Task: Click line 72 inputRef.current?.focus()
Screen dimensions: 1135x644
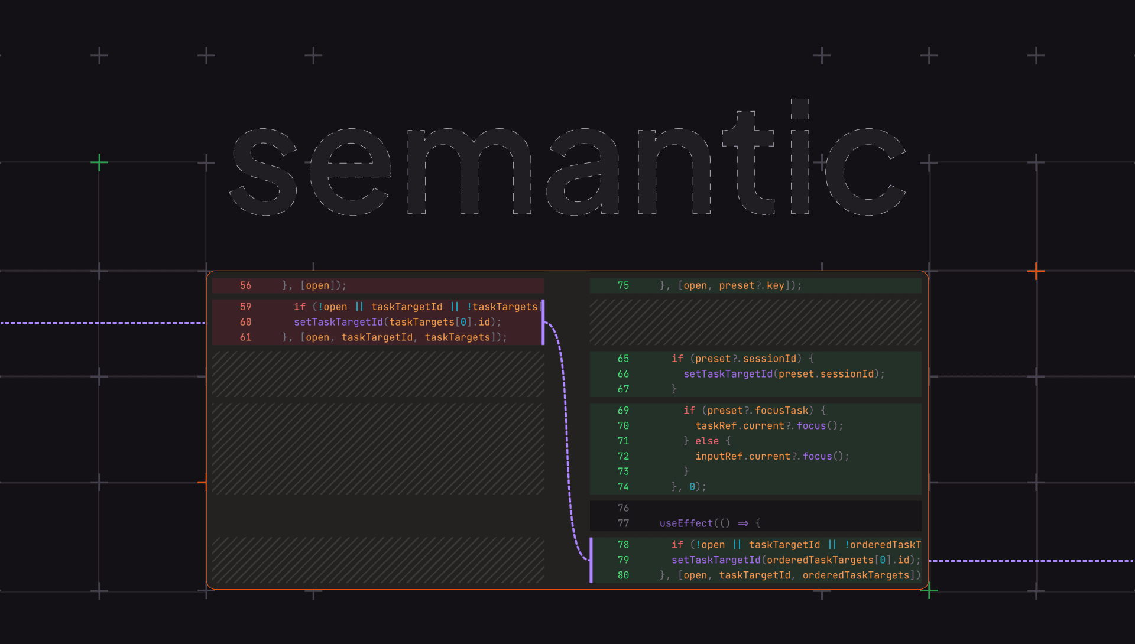Action: (x=772, y=457)
